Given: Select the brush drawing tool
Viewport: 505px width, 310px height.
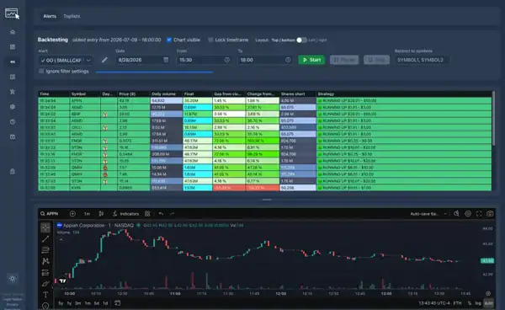Looking at the screenshot, I should 45,284.
